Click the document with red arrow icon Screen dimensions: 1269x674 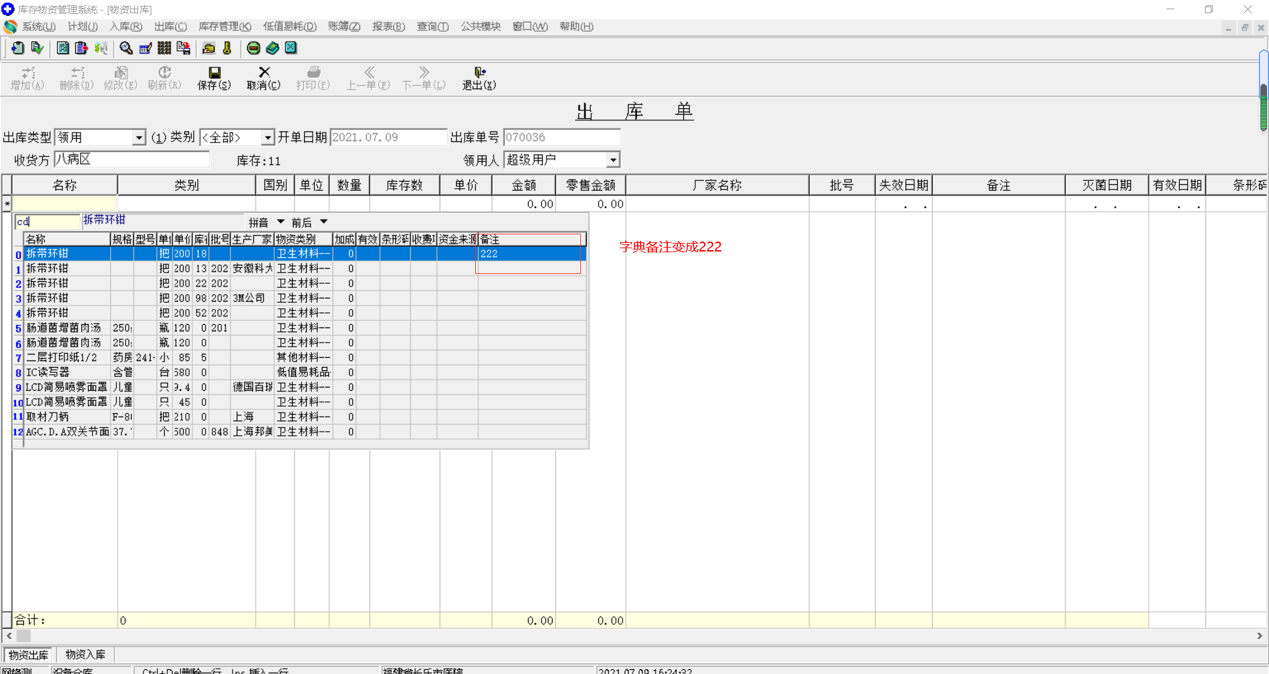coord(81,48)
